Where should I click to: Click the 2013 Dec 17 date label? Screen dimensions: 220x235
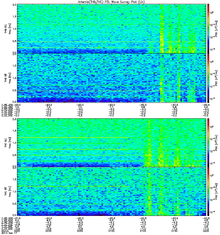(x=9, y=233)
